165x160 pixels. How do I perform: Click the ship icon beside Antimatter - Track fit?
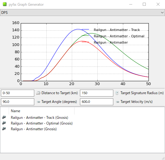point(4,117)
